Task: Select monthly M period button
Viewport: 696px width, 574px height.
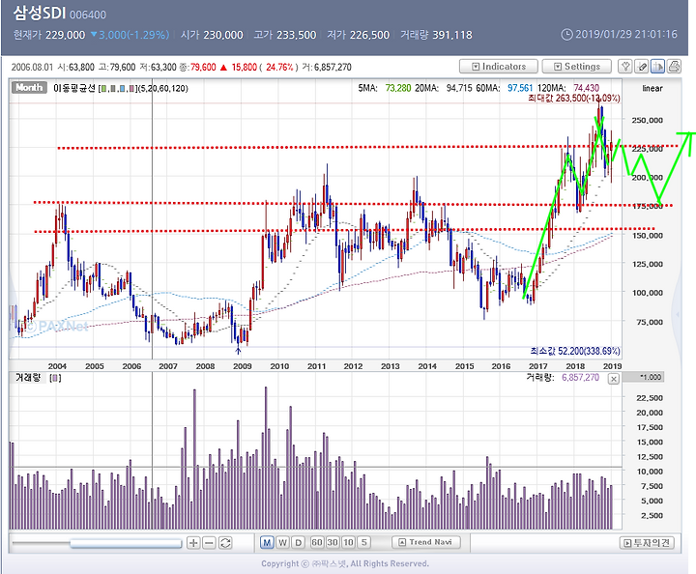Action: (x=267, y=542)
